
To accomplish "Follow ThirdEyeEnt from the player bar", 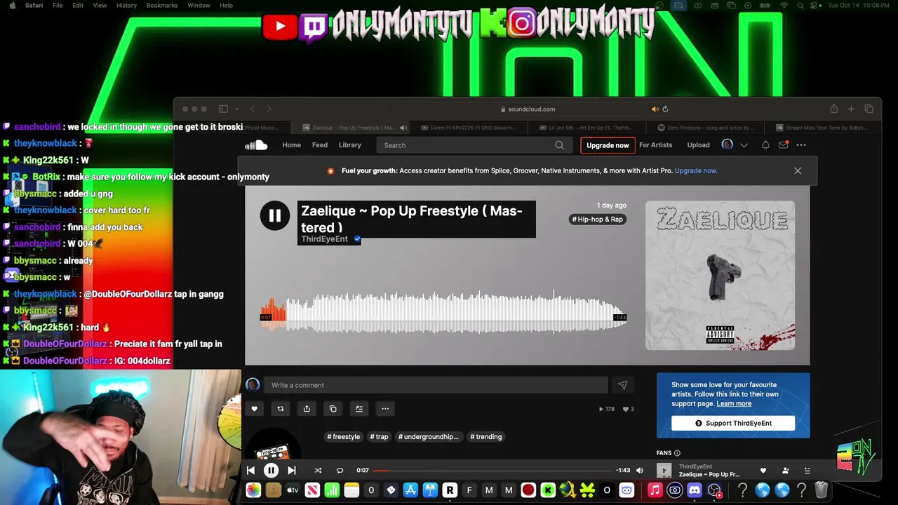I will coord(786,471).
